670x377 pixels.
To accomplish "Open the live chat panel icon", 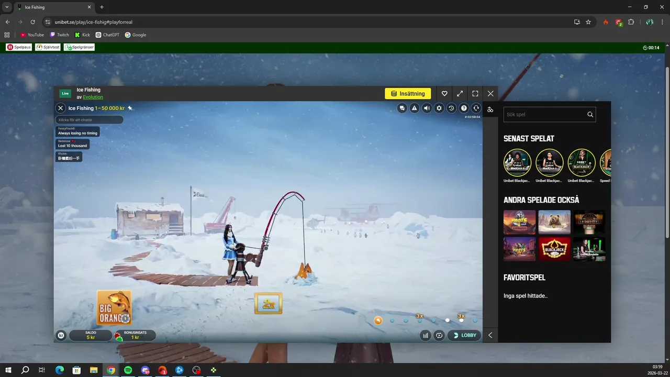I will tap(402, 108).
